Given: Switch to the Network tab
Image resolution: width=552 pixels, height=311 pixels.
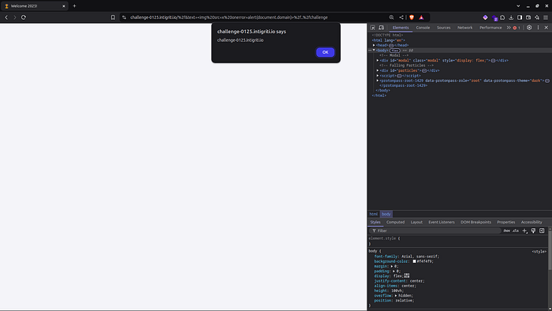Looking at the screenshot, I should (464, 28).
